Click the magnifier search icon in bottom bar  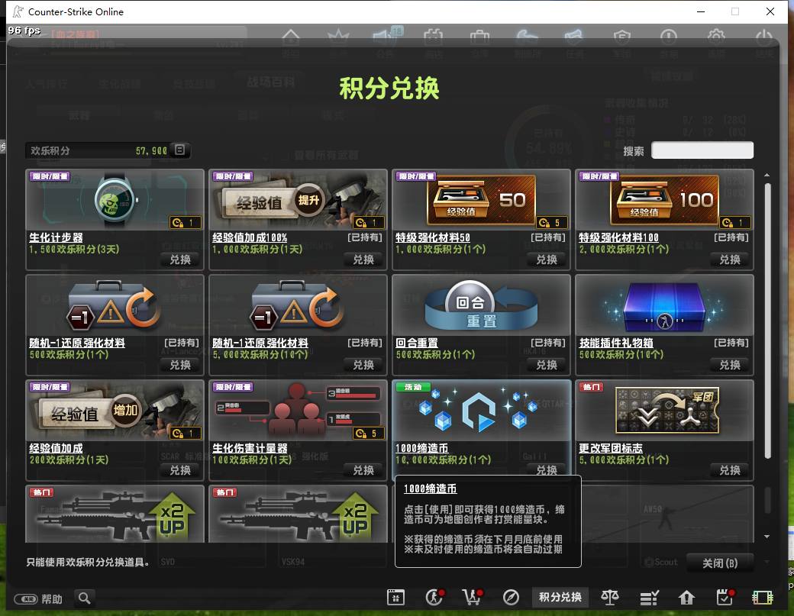click(85, 598)
